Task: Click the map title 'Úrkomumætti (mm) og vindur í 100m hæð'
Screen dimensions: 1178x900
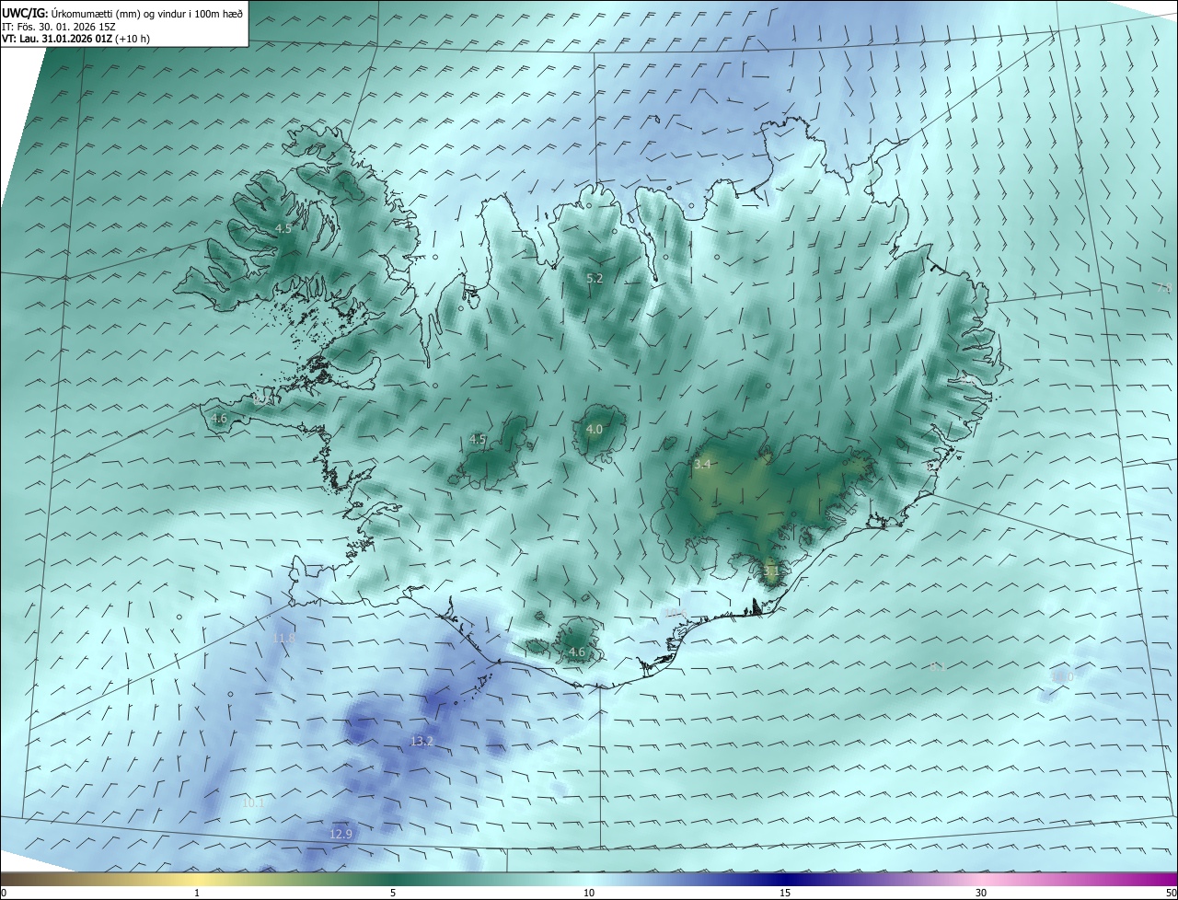Action: point(146,13)
